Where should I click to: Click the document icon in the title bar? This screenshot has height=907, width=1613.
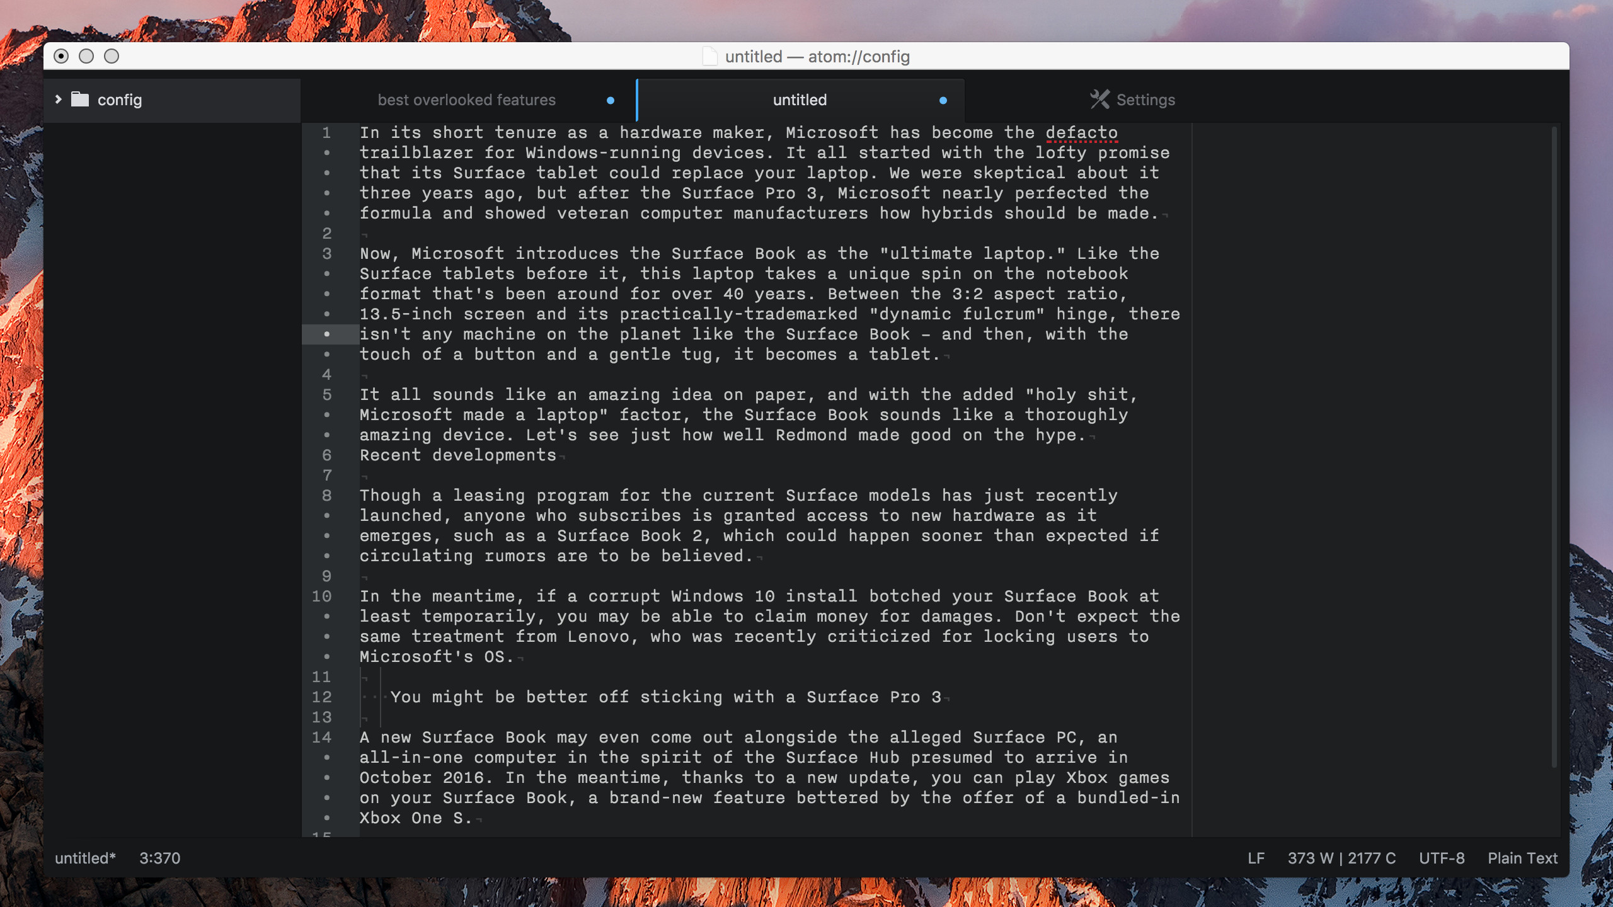(710, 57)
